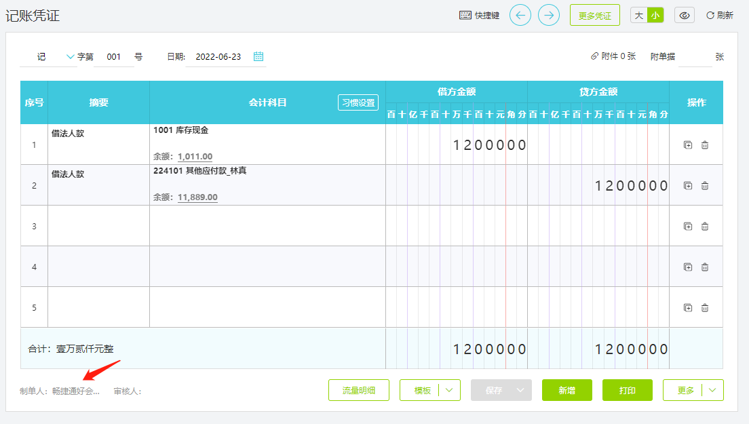
Task: Edit the voucher number 001 field
Action: coord(114,57)
